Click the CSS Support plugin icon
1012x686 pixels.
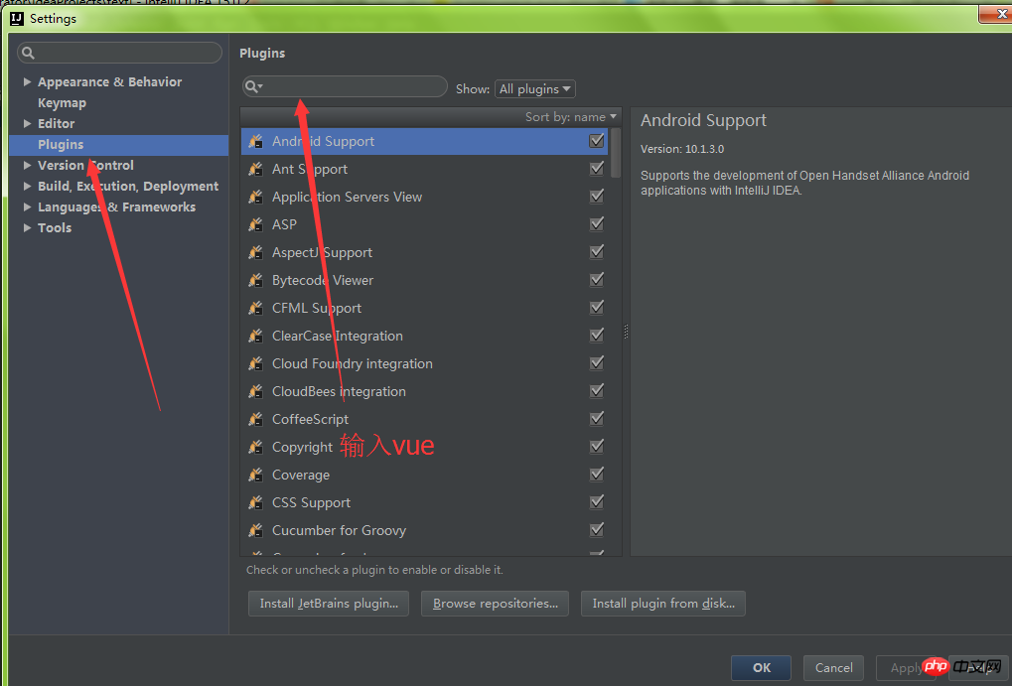255,502
